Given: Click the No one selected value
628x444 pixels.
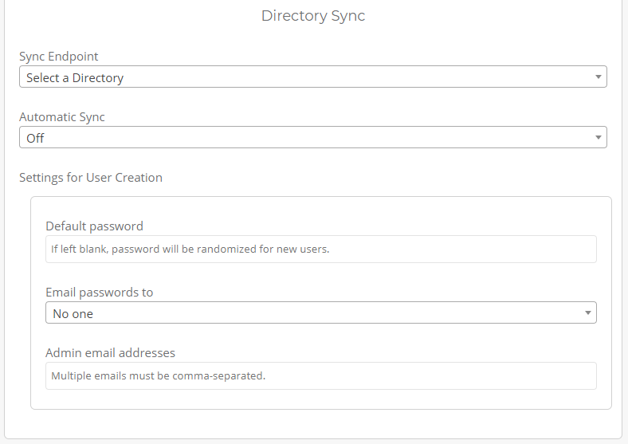Looking at the screenshot, I should 73,314.
